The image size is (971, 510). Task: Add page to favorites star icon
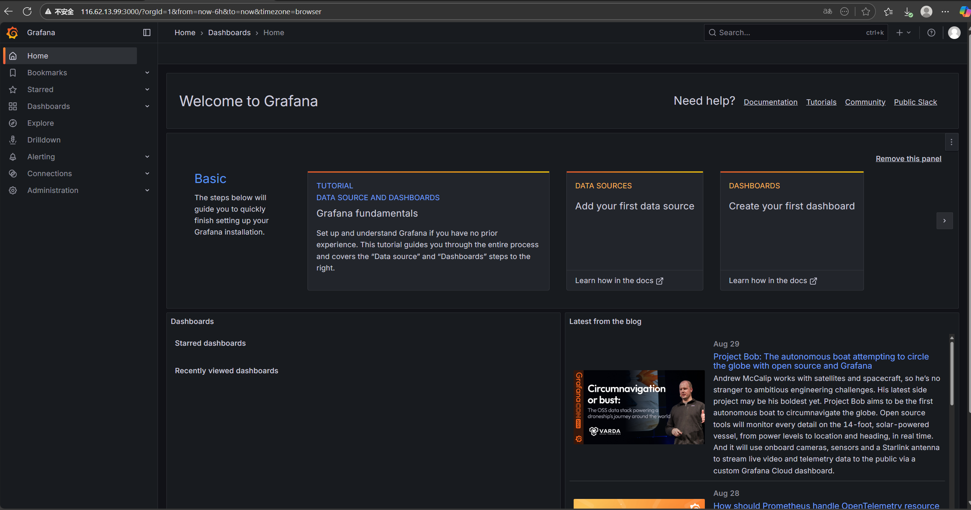pyautogui.click(x=866, y=11)
